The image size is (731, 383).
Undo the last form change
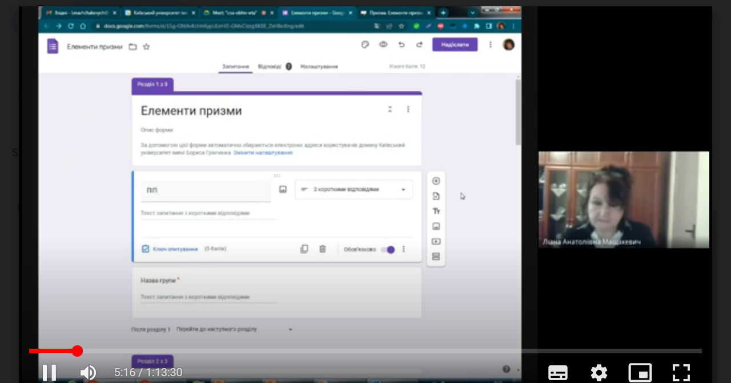coord(401,45)
